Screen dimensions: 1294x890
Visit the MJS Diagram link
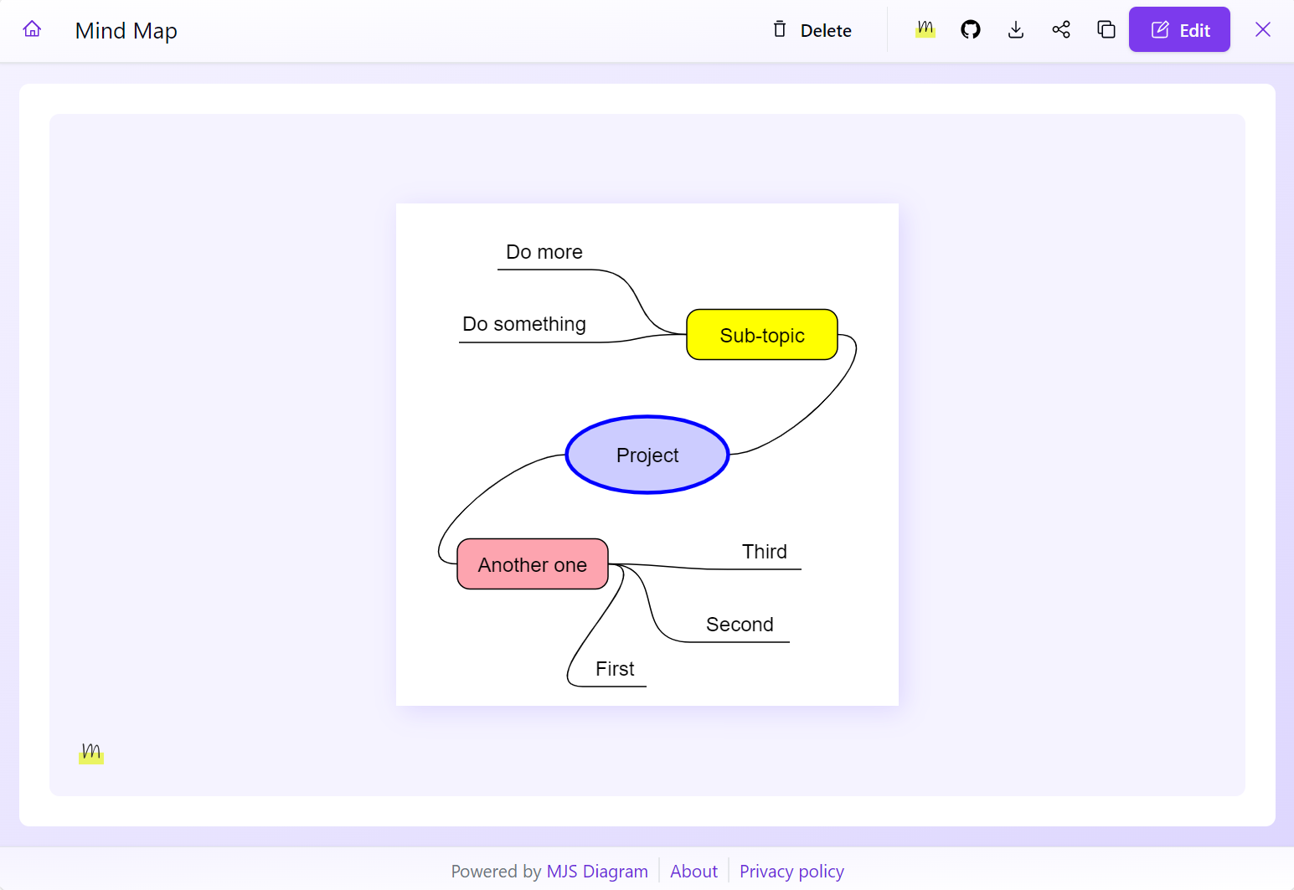(x=597, y=871)
